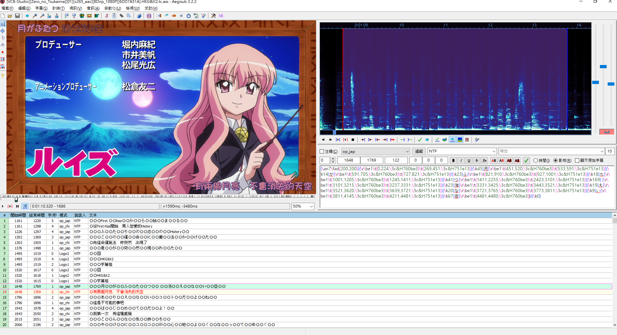Stop audio playback square button
Viewport: 617px width, 335px height.
click(x=353, y=140)
